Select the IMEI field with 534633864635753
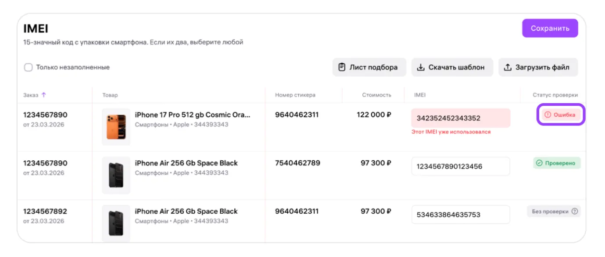Screen dimensions: 605x257 pos(460,215)
